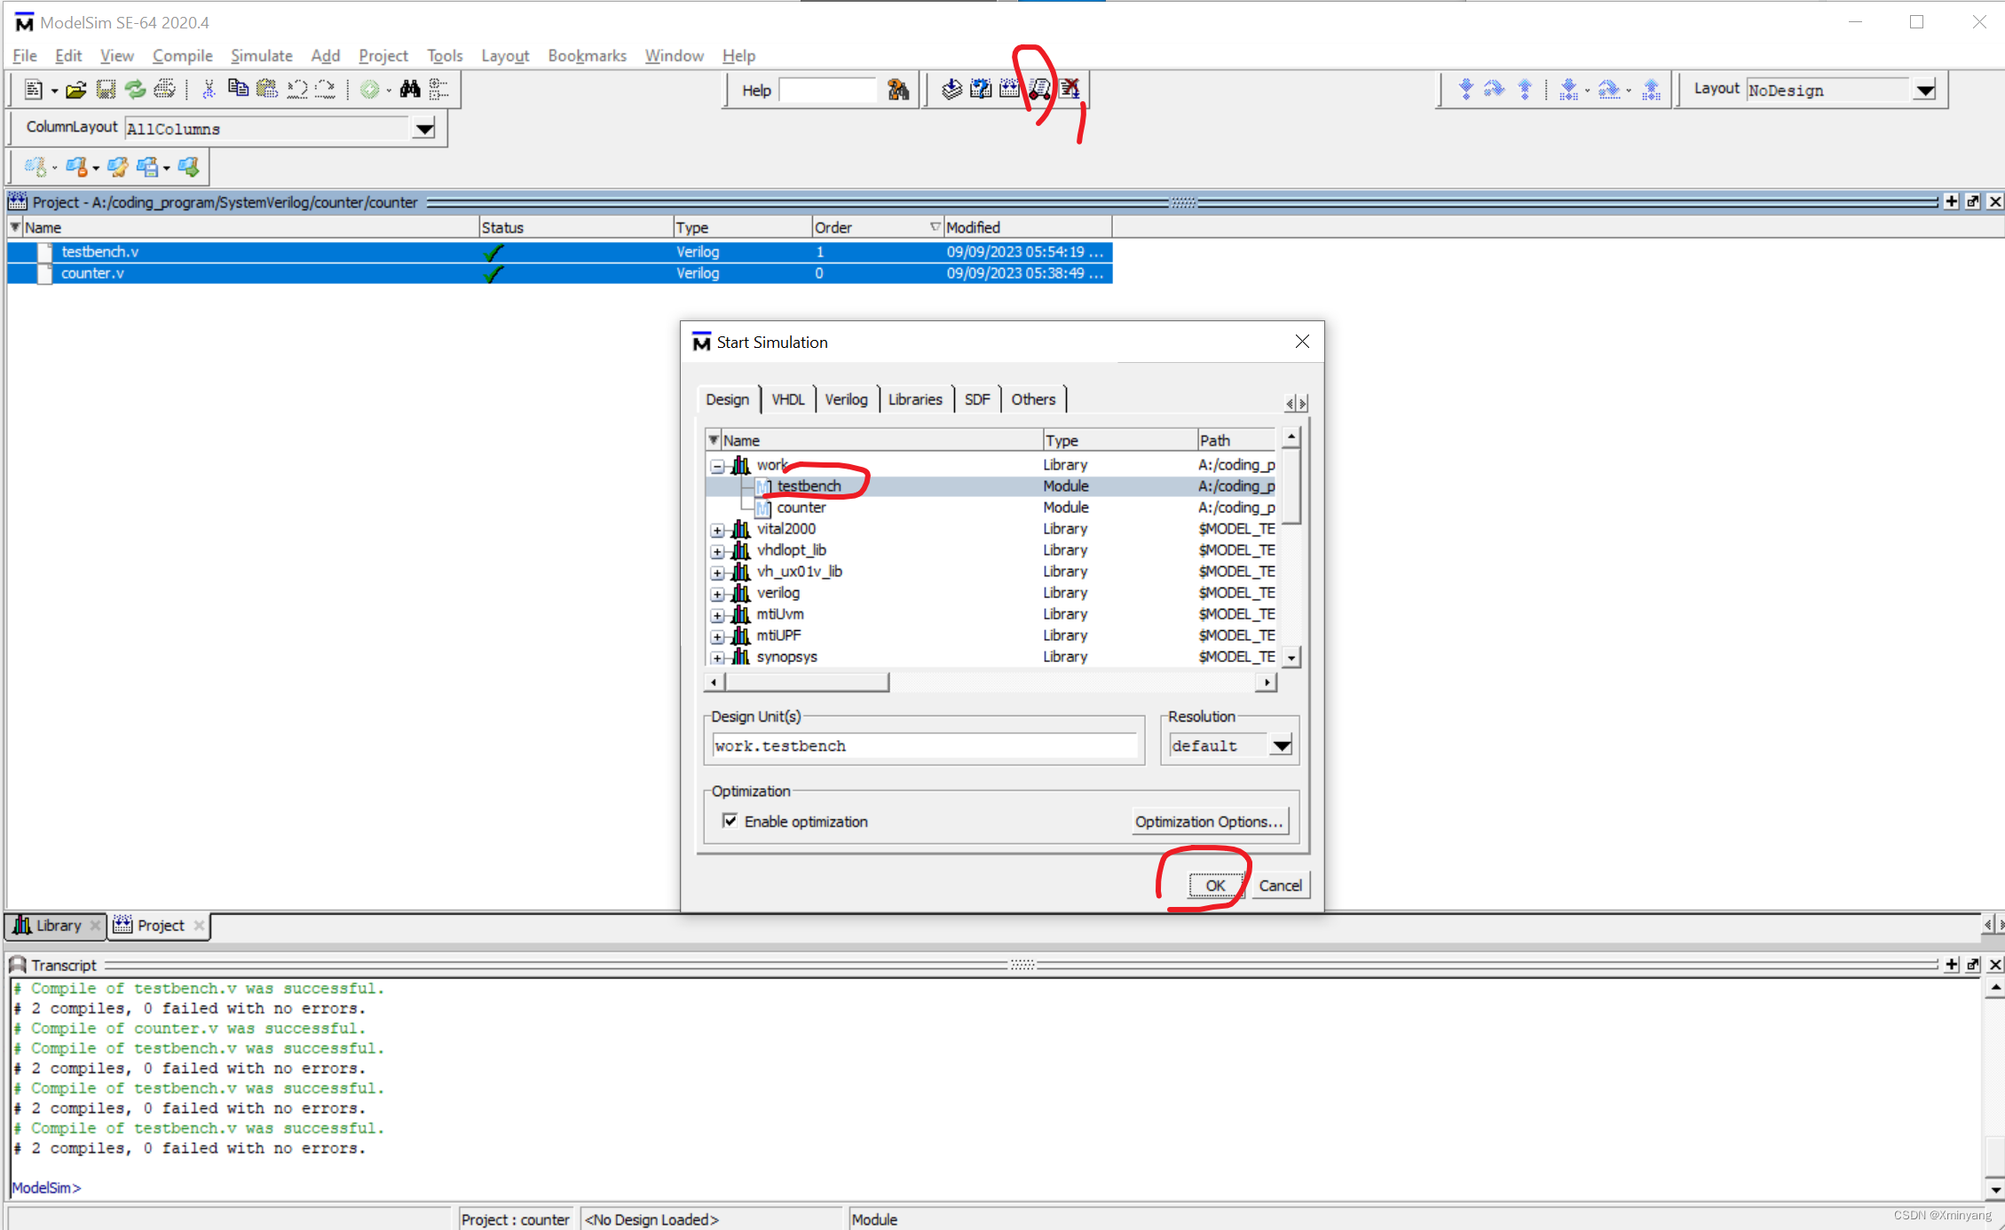Open the Layout NoDesign dropdown arrow

tap(1924, 90)
